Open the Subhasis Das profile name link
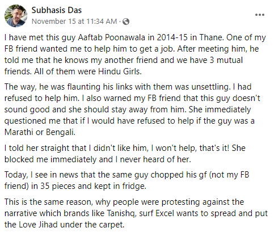 click(x=57, y=10)
